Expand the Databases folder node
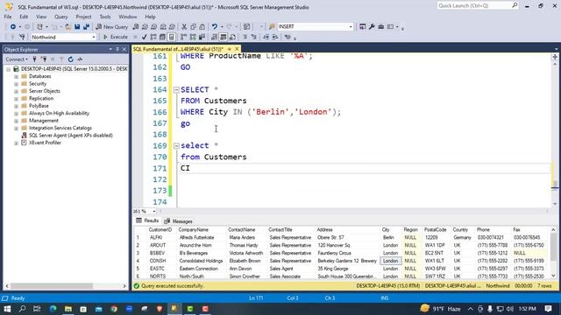The width and height of the screenshot is (561, 315). point(16,76)
